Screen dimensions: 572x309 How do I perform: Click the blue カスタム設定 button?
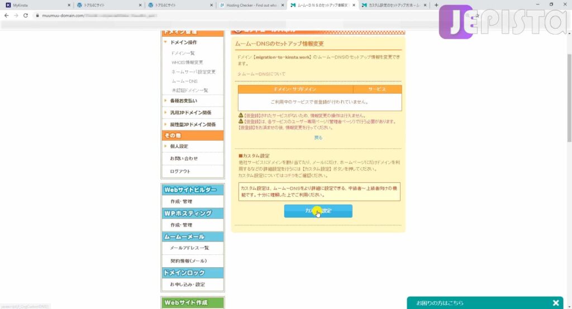pos(318,211)
